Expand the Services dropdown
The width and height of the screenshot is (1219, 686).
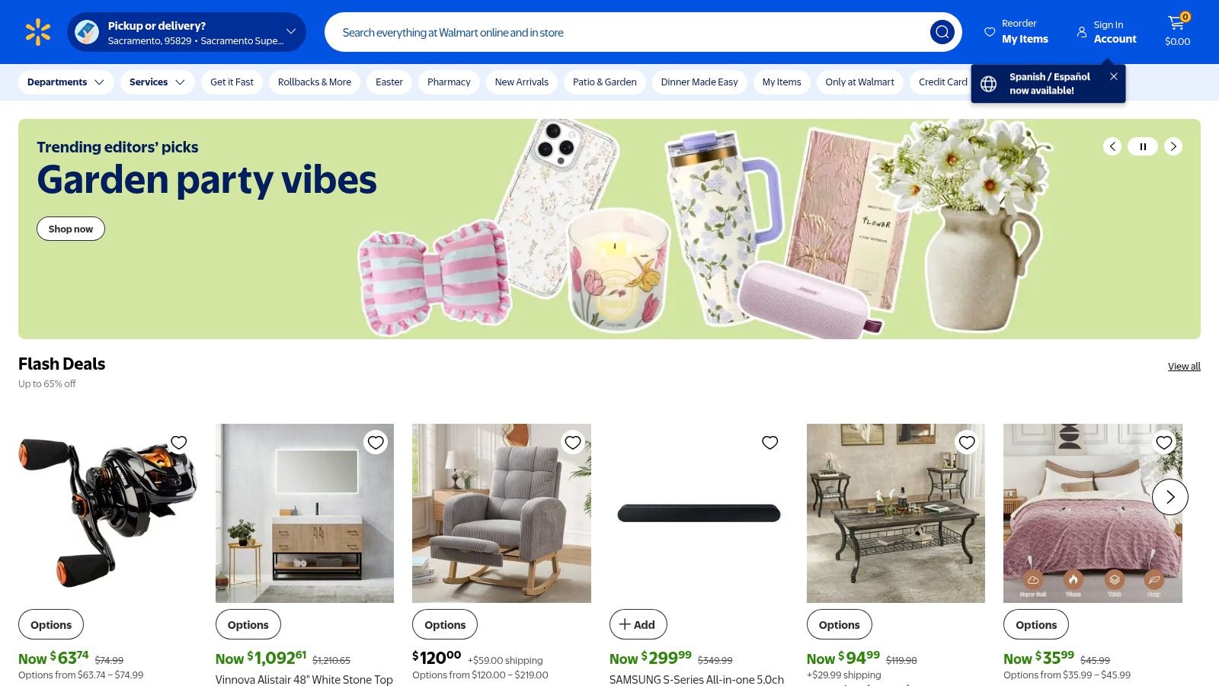(x=157, y=82)
